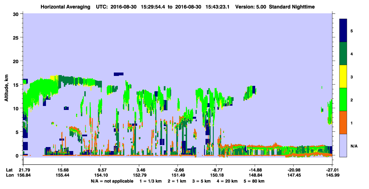This screenshot has width=369, height=189.
Task: Click the colorbar label 2
Action: (x=352, y=99)
